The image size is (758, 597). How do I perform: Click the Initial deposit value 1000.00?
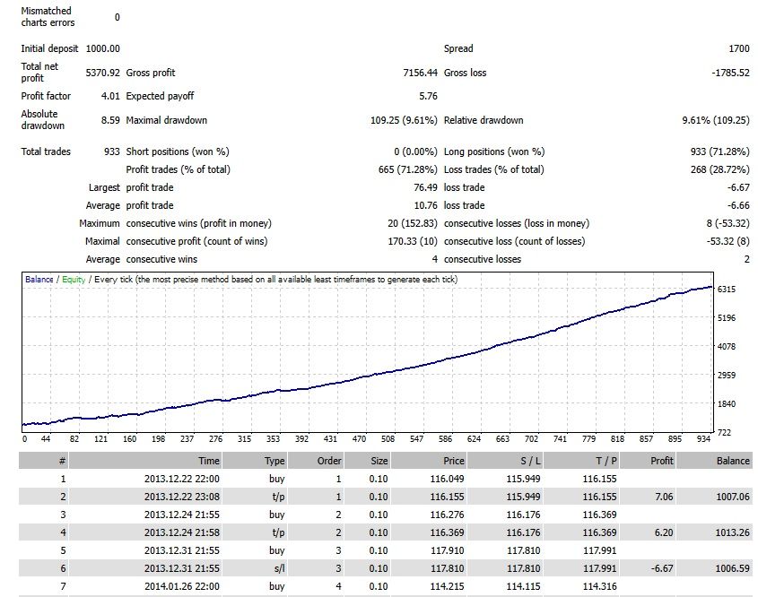click(102, 48)
